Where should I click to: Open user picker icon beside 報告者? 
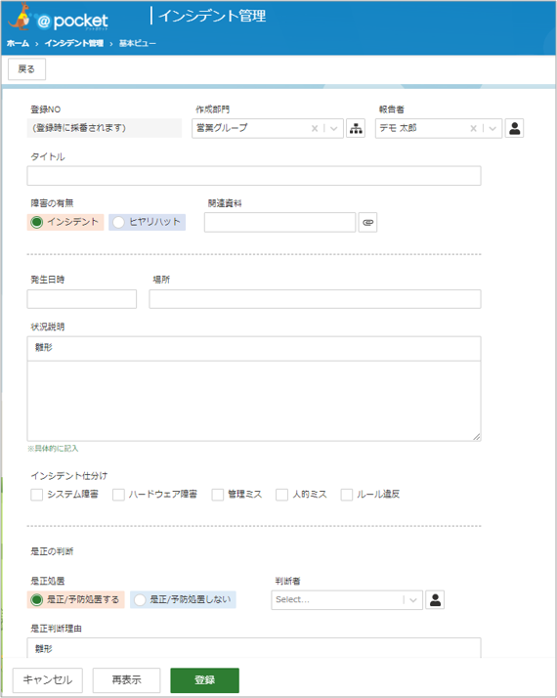[x=514, y=129]
